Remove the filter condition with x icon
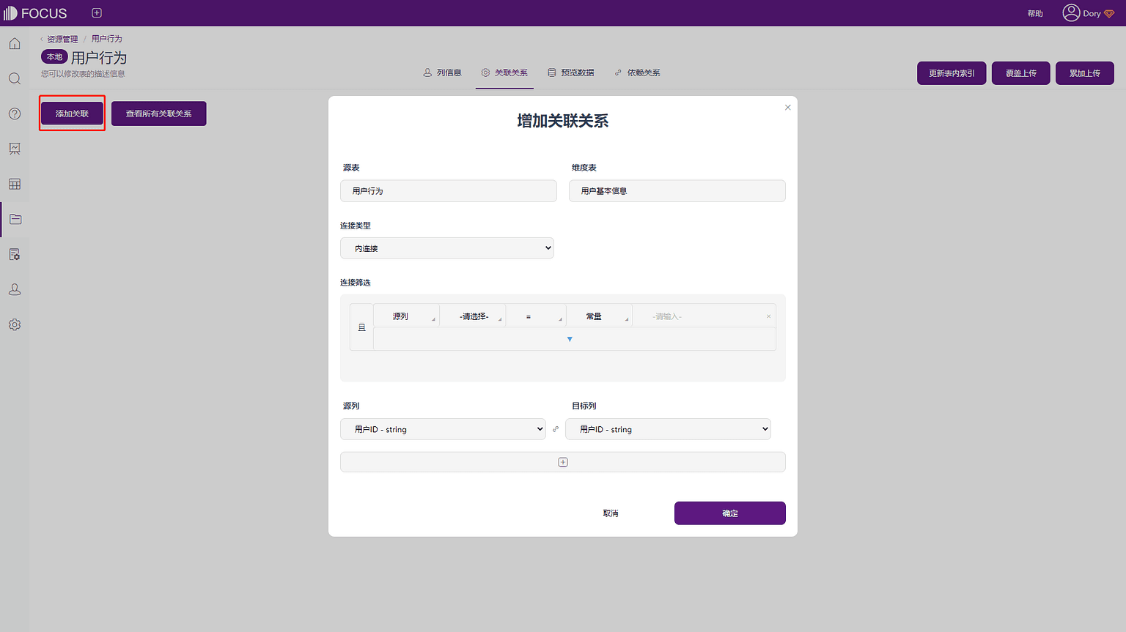The width and height of the screenshot is (1126, 632). tap(768, 316)
